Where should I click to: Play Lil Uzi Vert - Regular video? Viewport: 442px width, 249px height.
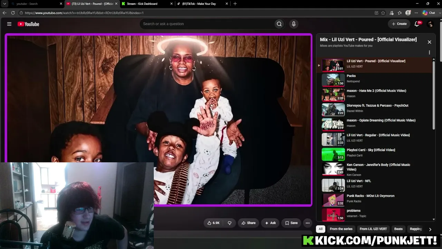tap(374, 139)
